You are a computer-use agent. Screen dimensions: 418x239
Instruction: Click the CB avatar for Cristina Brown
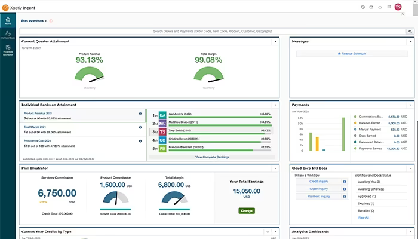click(162, 140)
